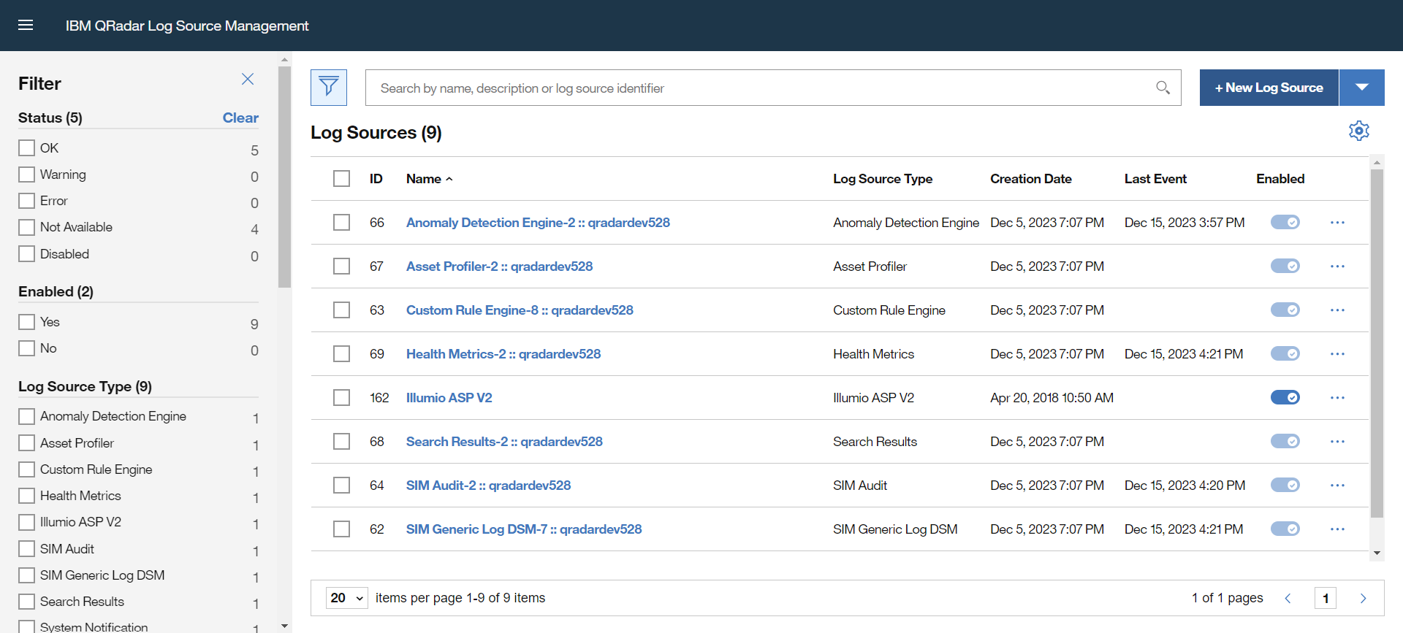Open Custom Rule Engine-8 :: qradardev528 link
The image size is (1403, 633).
(520, 310)
